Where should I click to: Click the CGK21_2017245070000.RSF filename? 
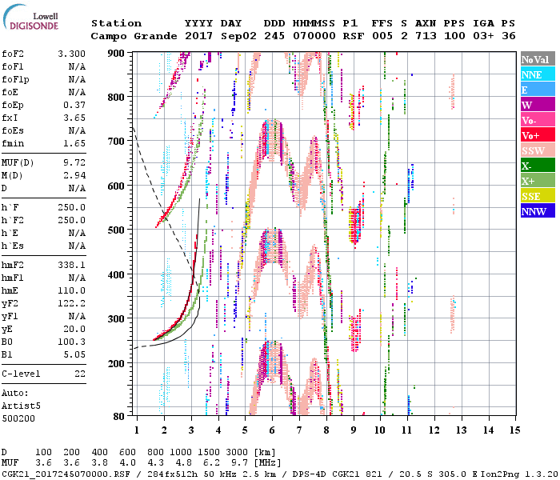pos(66,474)
